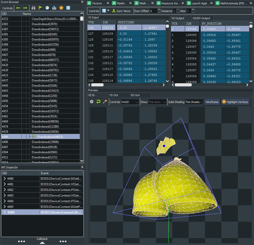Switch to the GS/DS Output tab

201,18
